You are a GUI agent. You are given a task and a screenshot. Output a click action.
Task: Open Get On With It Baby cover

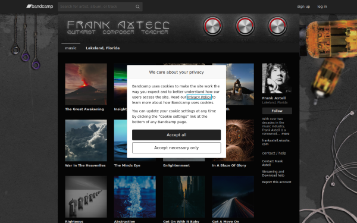point(184,197)
